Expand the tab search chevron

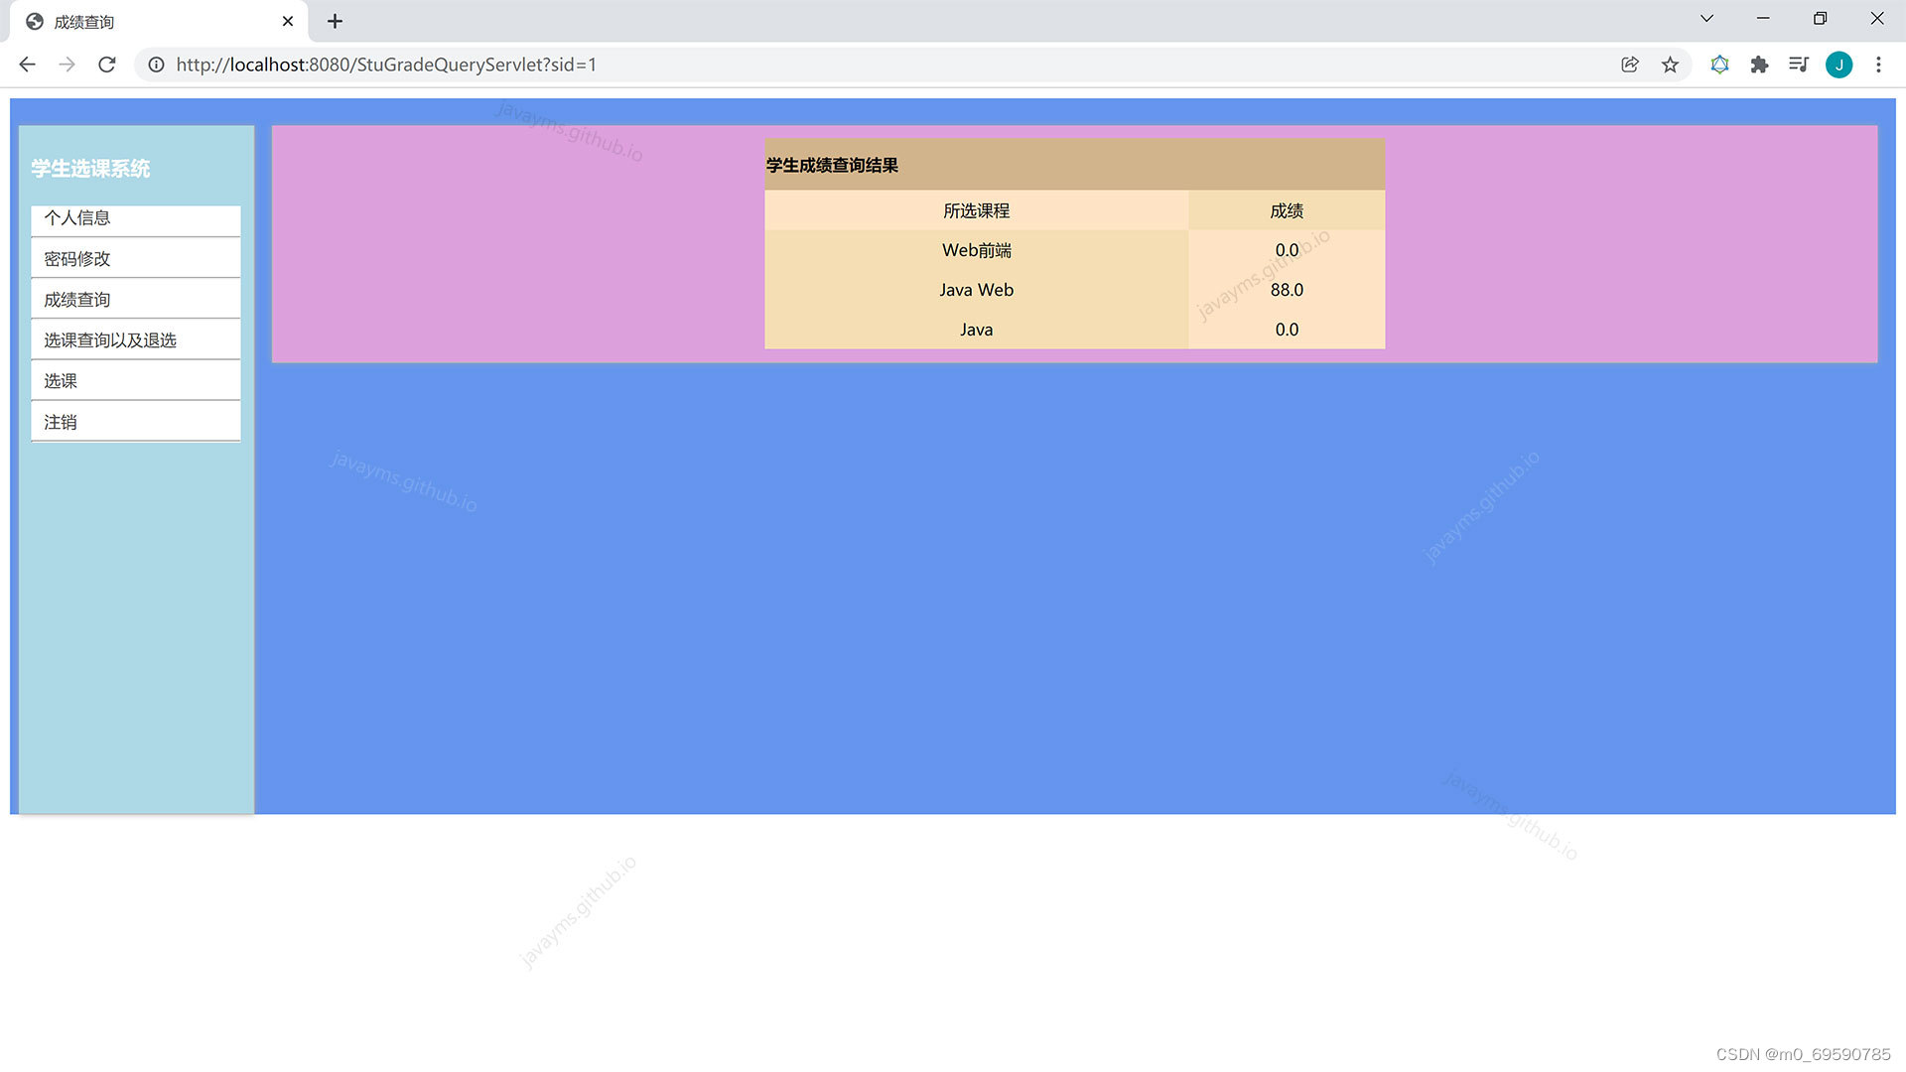pyautogui.click(x=1706, y=19)
